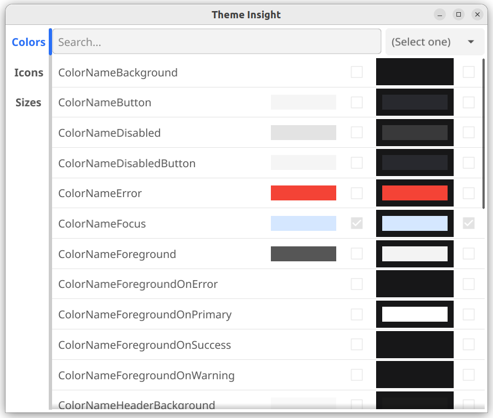Select the Colors tab
This screenshot has height=418, width=493.
click(29, 42)
